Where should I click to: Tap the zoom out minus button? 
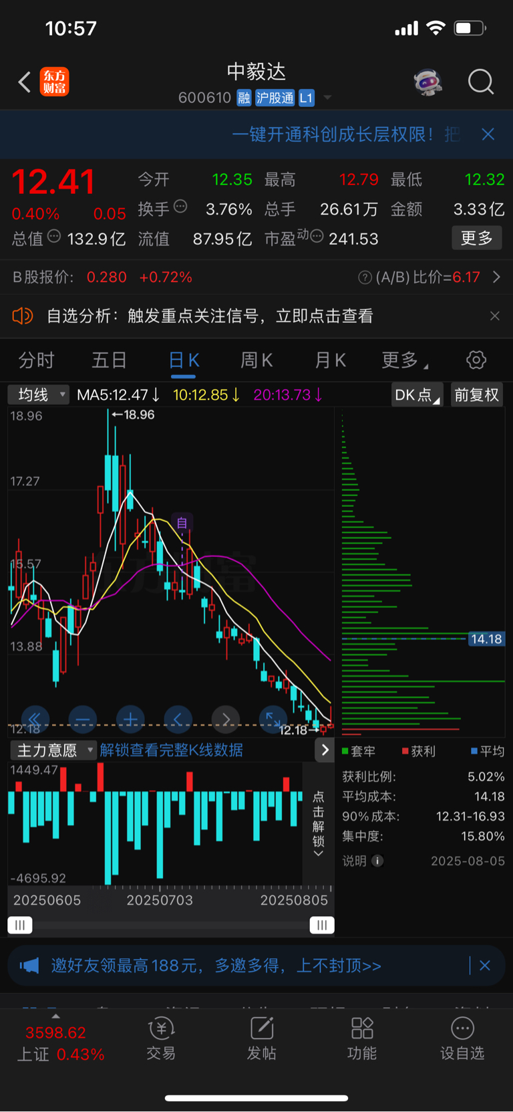[82, 719]
